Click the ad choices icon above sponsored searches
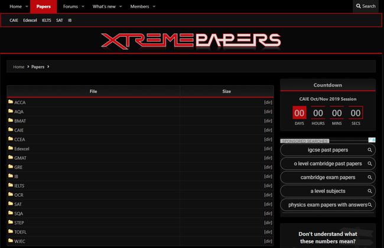This screenshot has height=248, width=384. (x=372, y=140)
